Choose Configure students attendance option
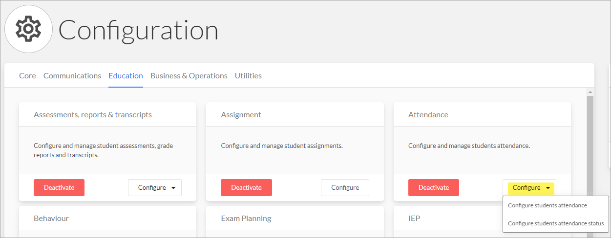Viewport: 611px width, 238px height. [548, 205]
